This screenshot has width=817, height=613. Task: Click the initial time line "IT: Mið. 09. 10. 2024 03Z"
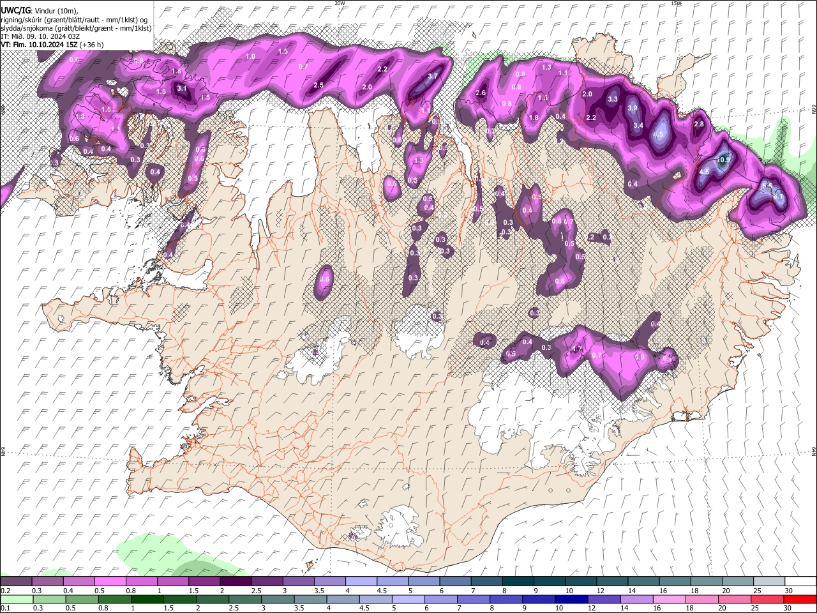tap(40, 36)
